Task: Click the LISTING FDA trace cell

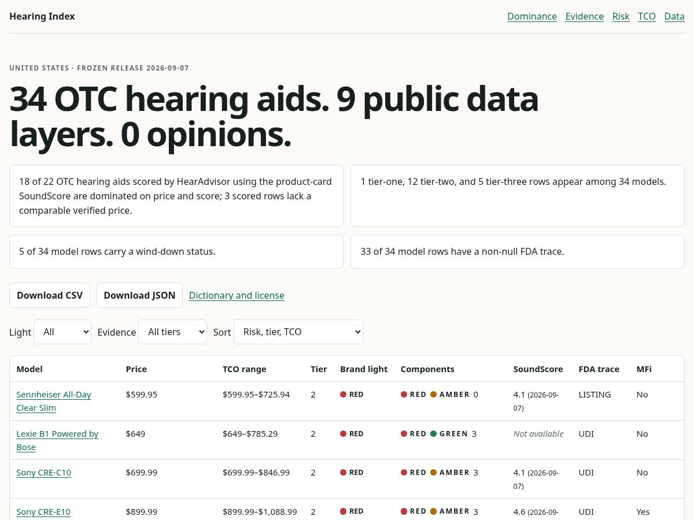Action: coord(595,395)
